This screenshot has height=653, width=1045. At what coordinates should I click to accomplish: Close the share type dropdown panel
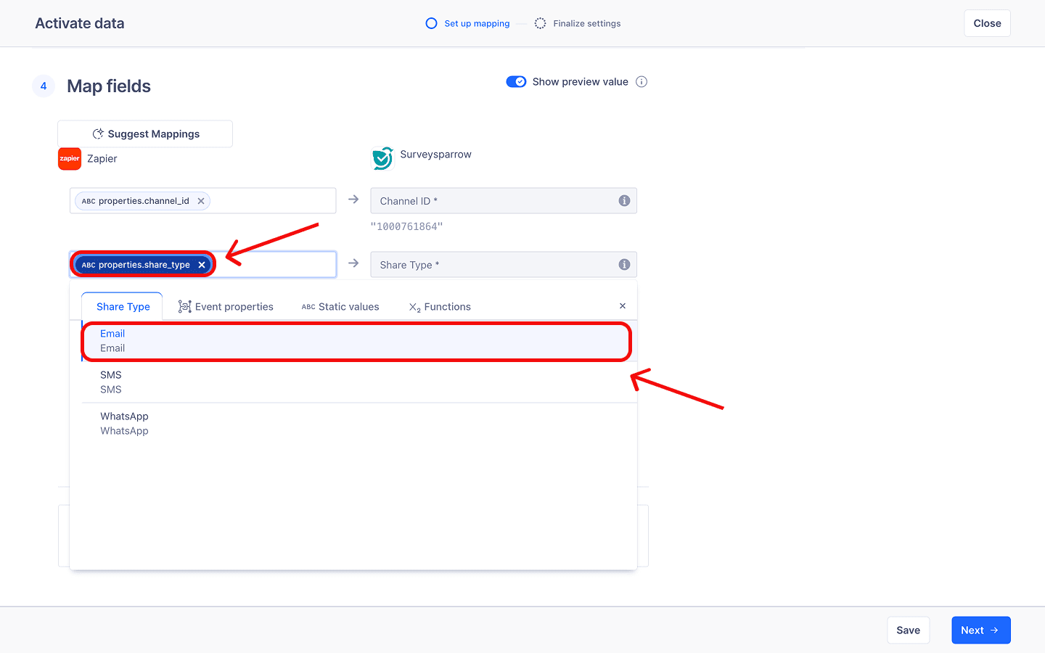click(623, 306)
